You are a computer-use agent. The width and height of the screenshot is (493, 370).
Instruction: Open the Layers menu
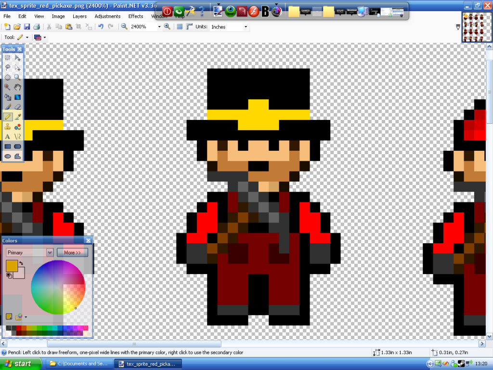coord(79,16)
